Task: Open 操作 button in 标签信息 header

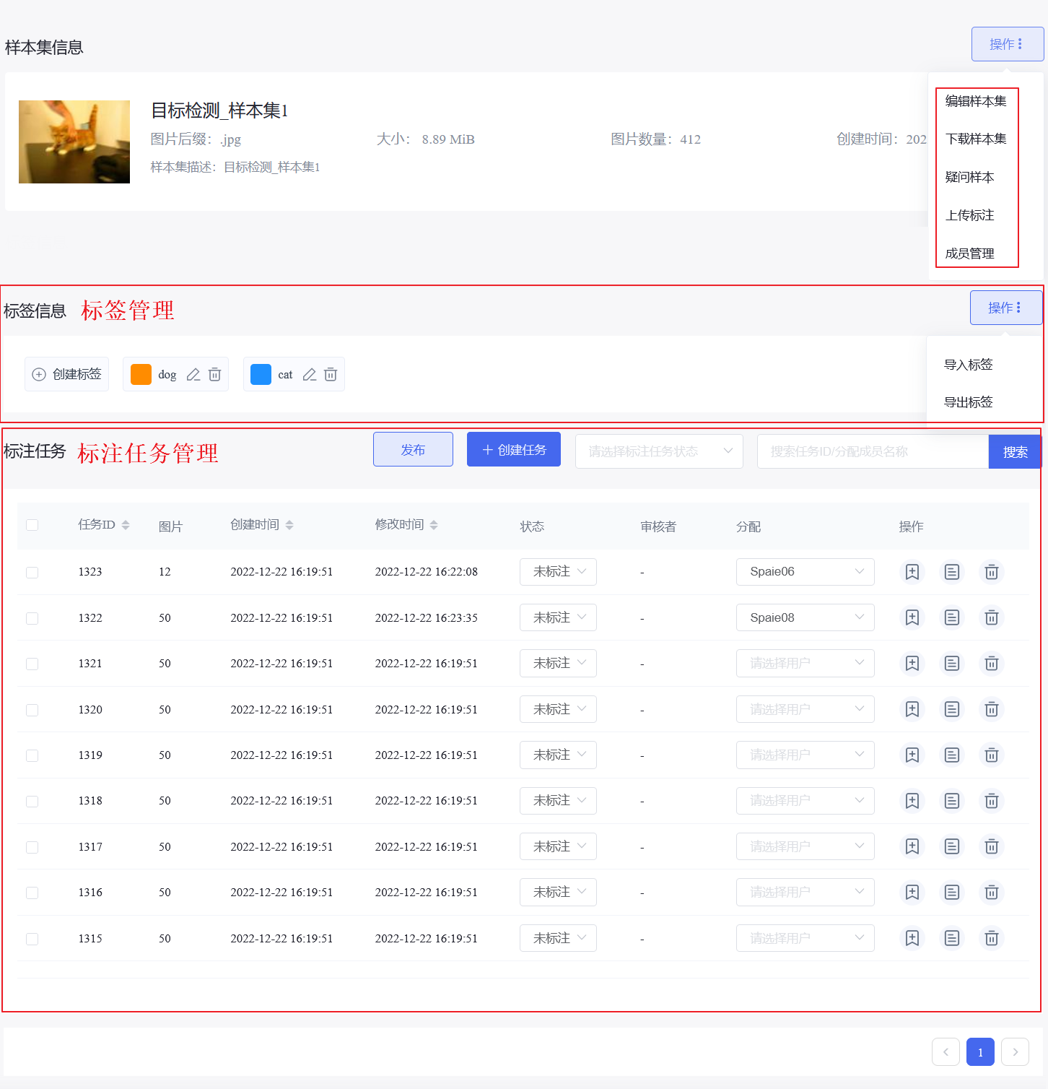Action: (1006, 308)
